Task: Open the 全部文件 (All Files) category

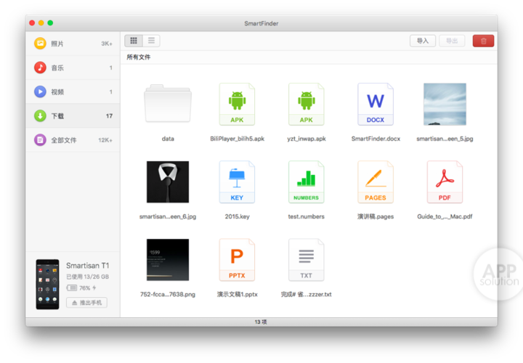Action: (x=73, y=139)
